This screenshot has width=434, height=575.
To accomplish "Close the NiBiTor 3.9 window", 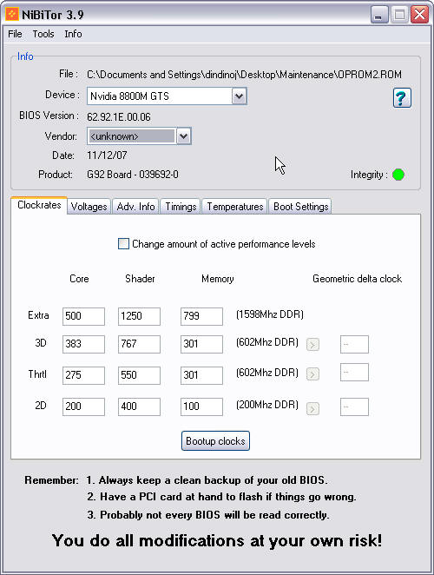I will [x=420, y=15].
